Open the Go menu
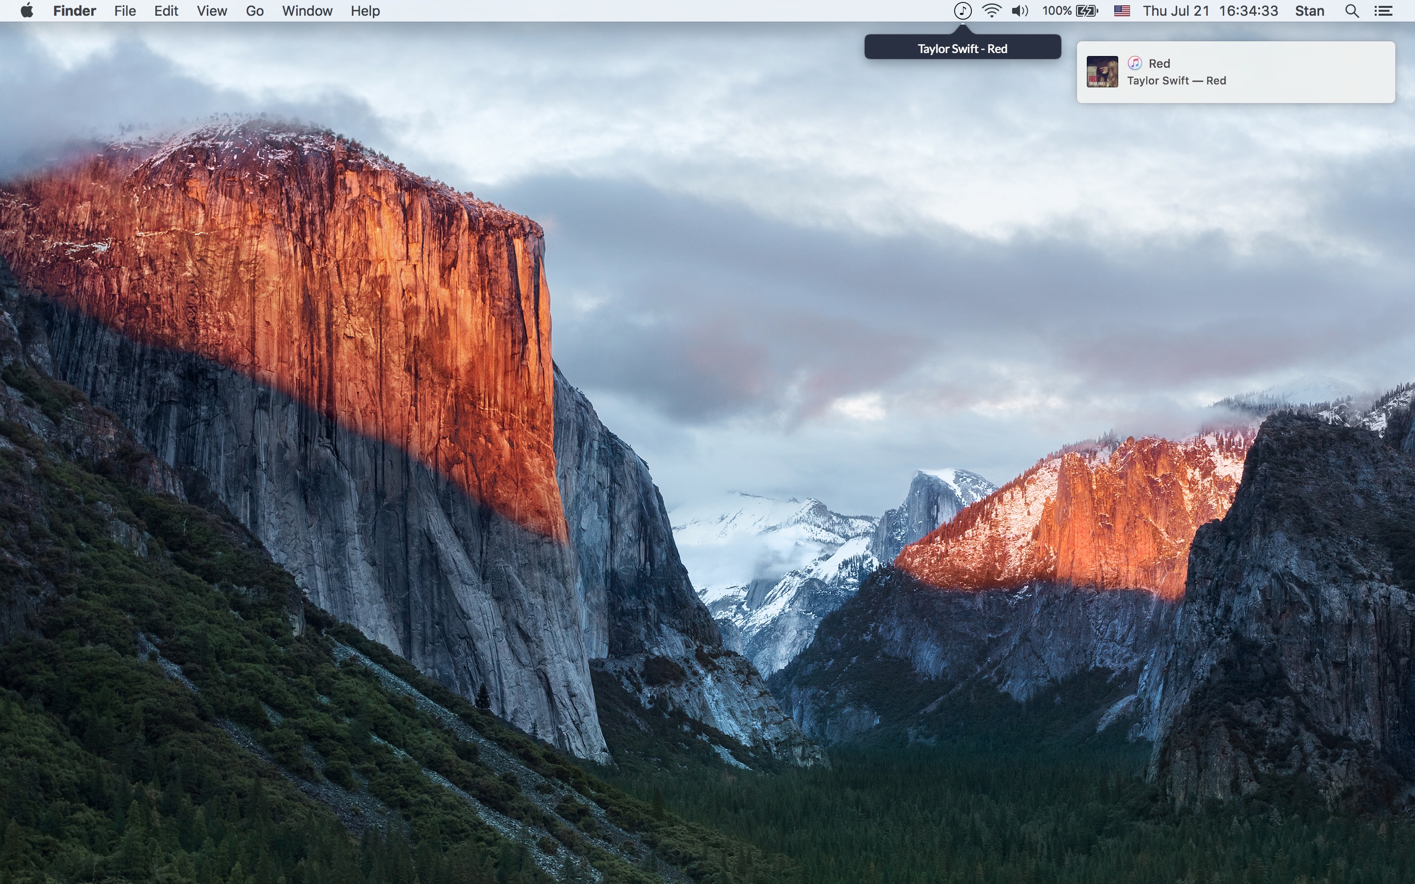 pos(255,11)
